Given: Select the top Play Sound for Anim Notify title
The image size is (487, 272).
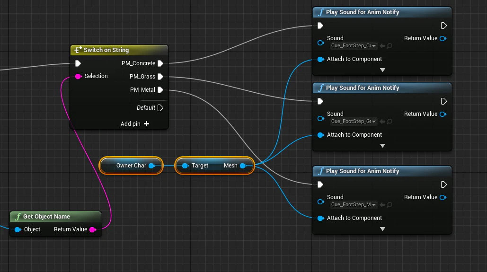Looking at the screenshot, I should [x=363, y=12].
